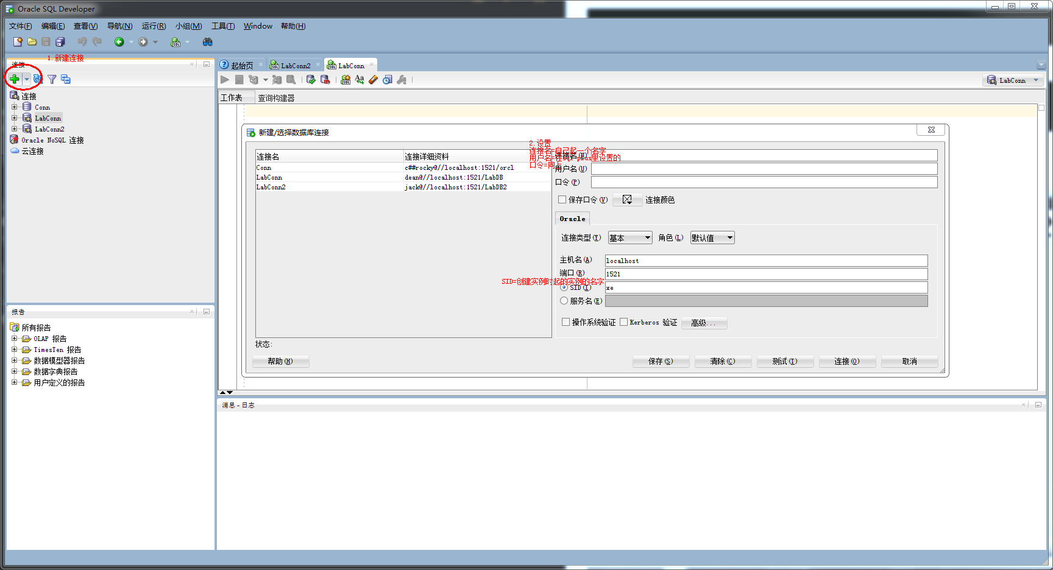The width and height of the screenshot is (1053, 570).
Task: Click the Save All icon
Action: (60, 42)
